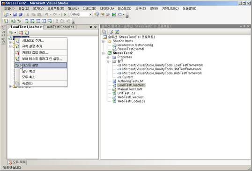Click the New Test icon on the test toolbar
The width and height of the screenshot is (252, 171).
pyautogui.click(x=6, y=21)
